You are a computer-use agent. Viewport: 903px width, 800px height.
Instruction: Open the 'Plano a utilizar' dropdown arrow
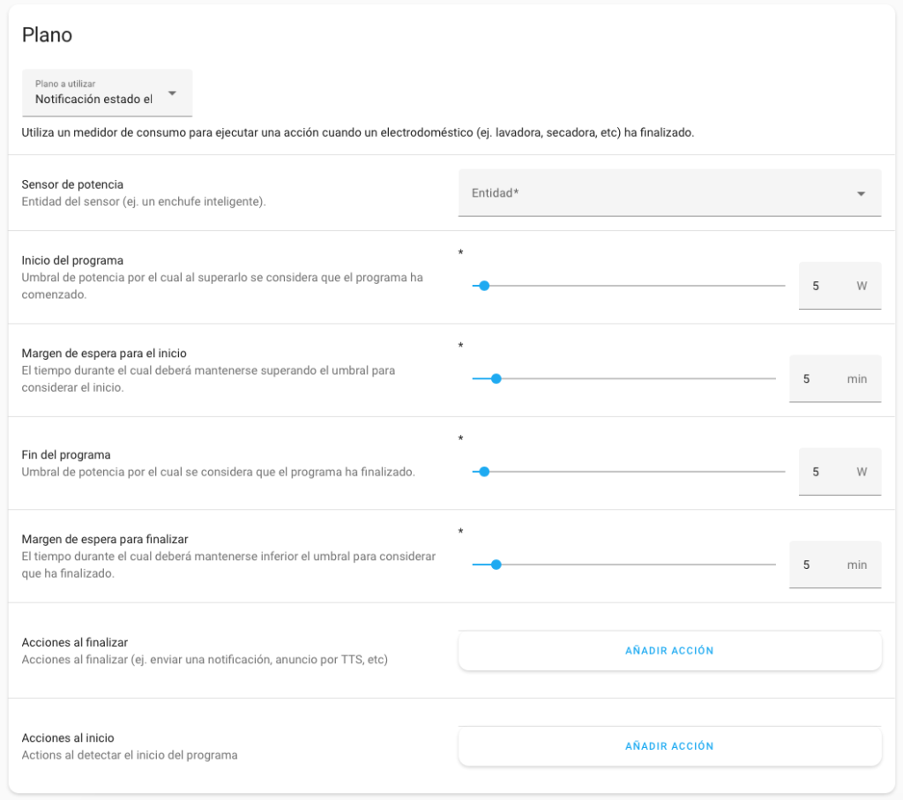(172, 93)
